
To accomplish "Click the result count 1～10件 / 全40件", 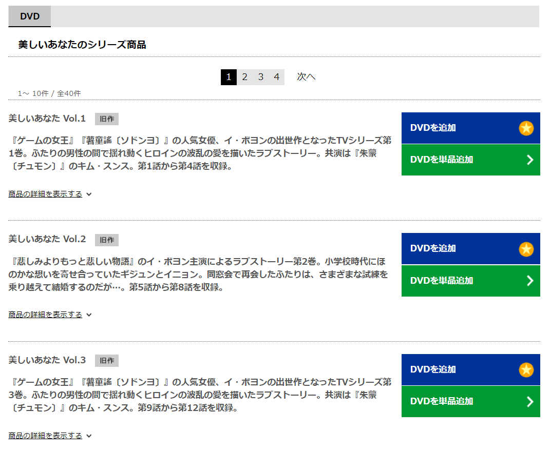I will 49,93.
